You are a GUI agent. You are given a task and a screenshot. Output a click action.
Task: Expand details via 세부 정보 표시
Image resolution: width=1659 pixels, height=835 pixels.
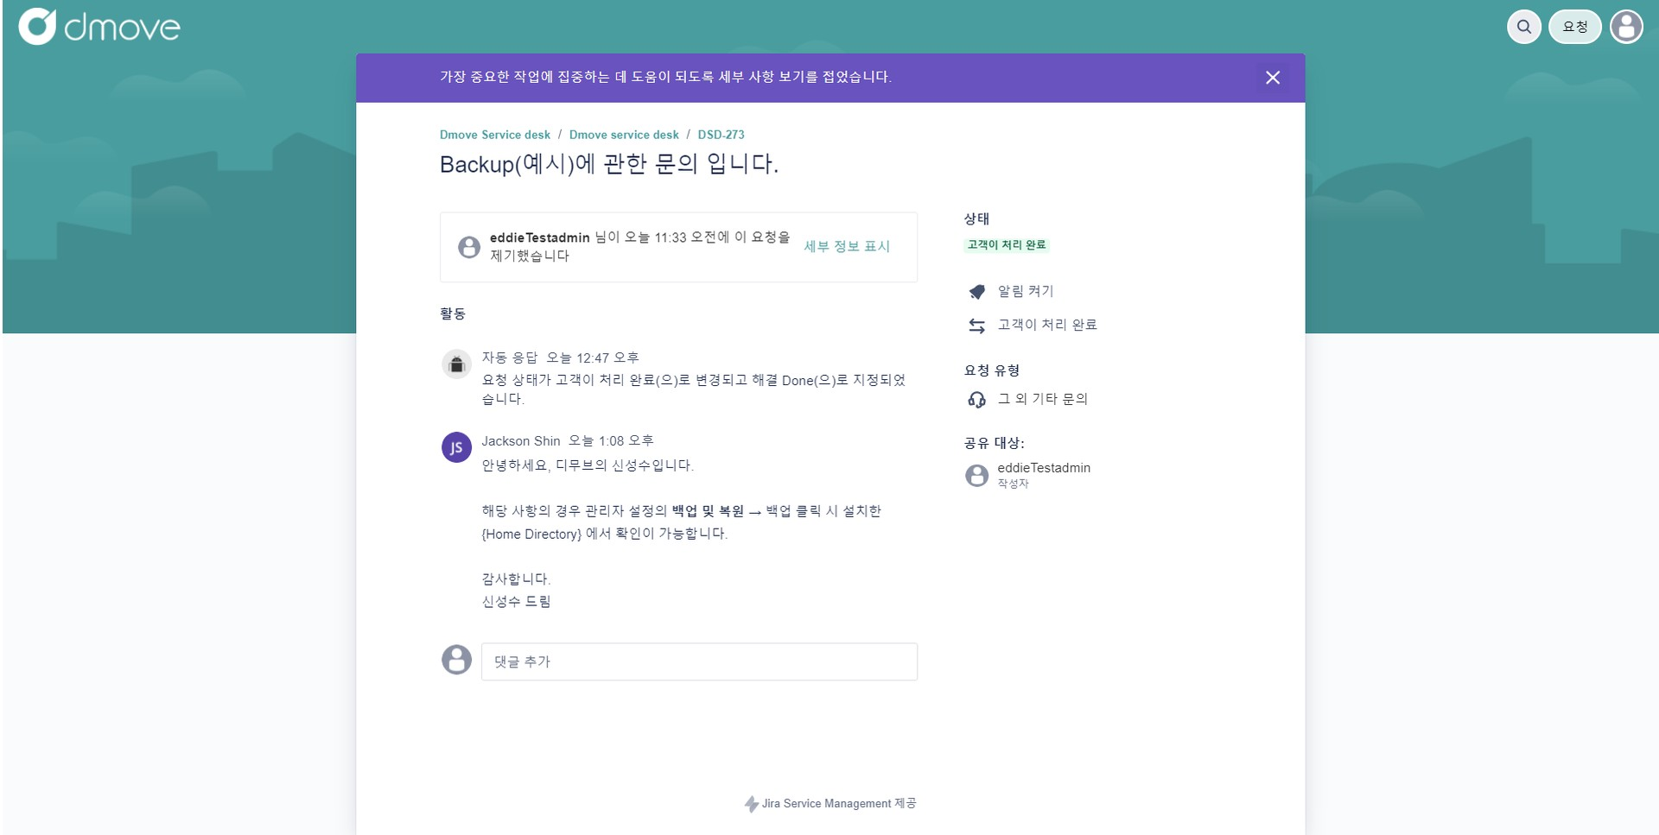point(847,246)
